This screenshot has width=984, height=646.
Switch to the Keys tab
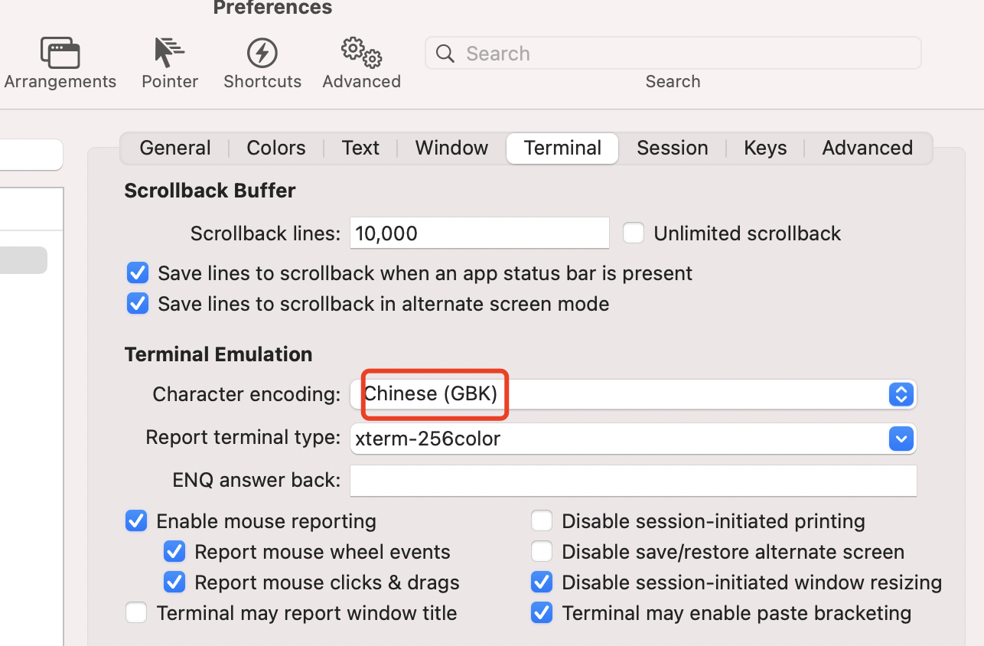tap(764, 148)
